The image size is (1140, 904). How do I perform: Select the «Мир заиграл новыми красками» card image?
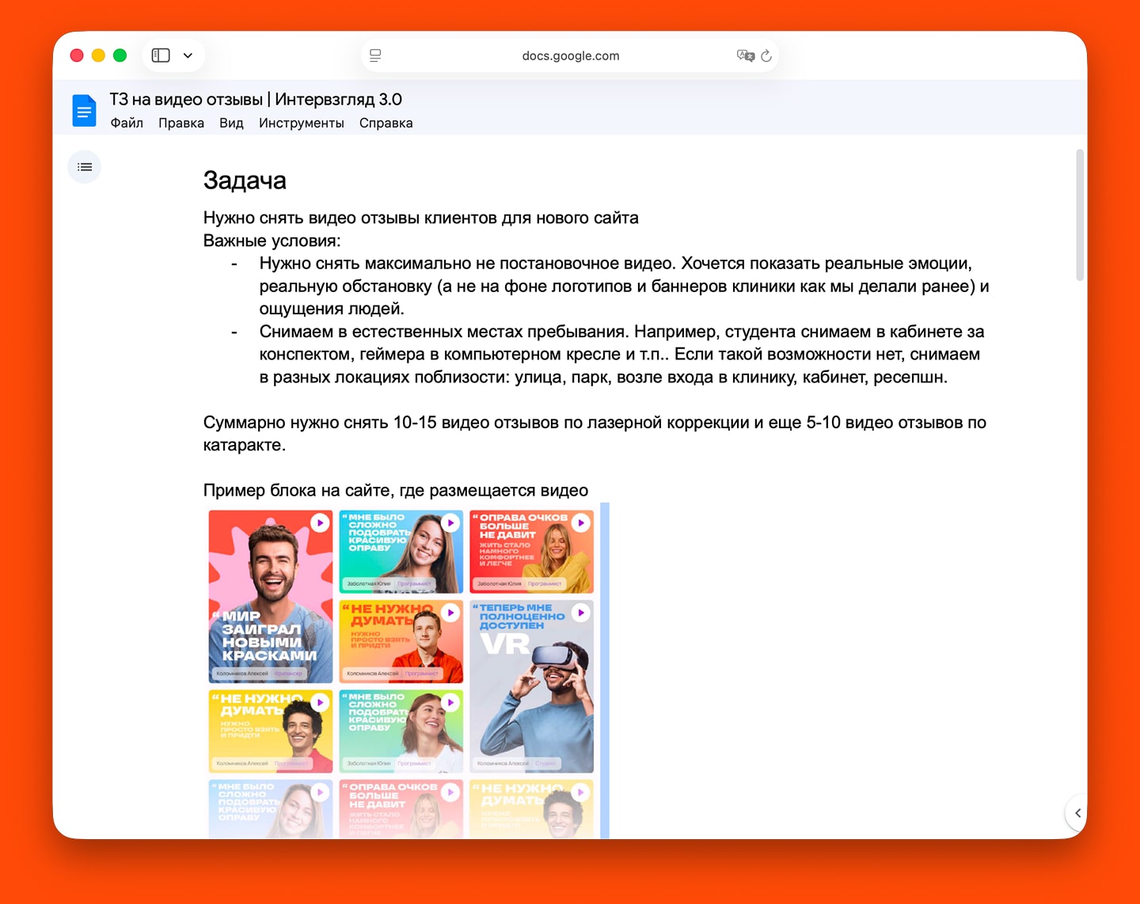pos(271,596)
